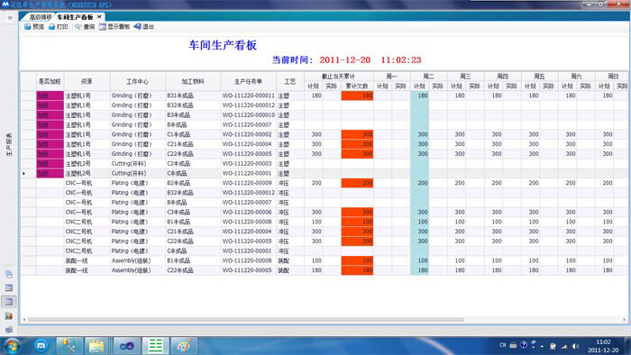Click the 周日 column header
Screen dimensions: 631x355
612,77
